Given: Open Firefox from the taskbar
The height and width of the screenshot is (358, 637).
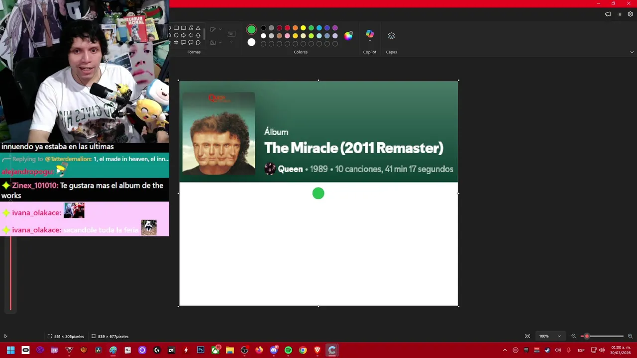Looking at the screenshot, I should coord(259,350).
